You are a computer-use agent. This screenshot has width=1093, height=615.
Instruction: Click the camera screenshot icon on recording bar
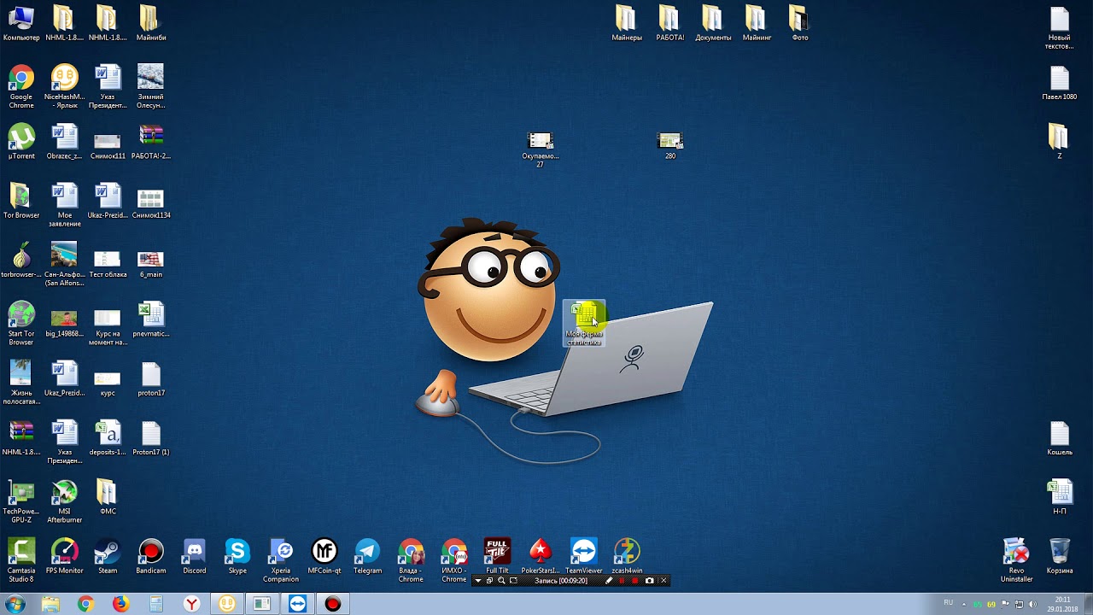[649, 581]
